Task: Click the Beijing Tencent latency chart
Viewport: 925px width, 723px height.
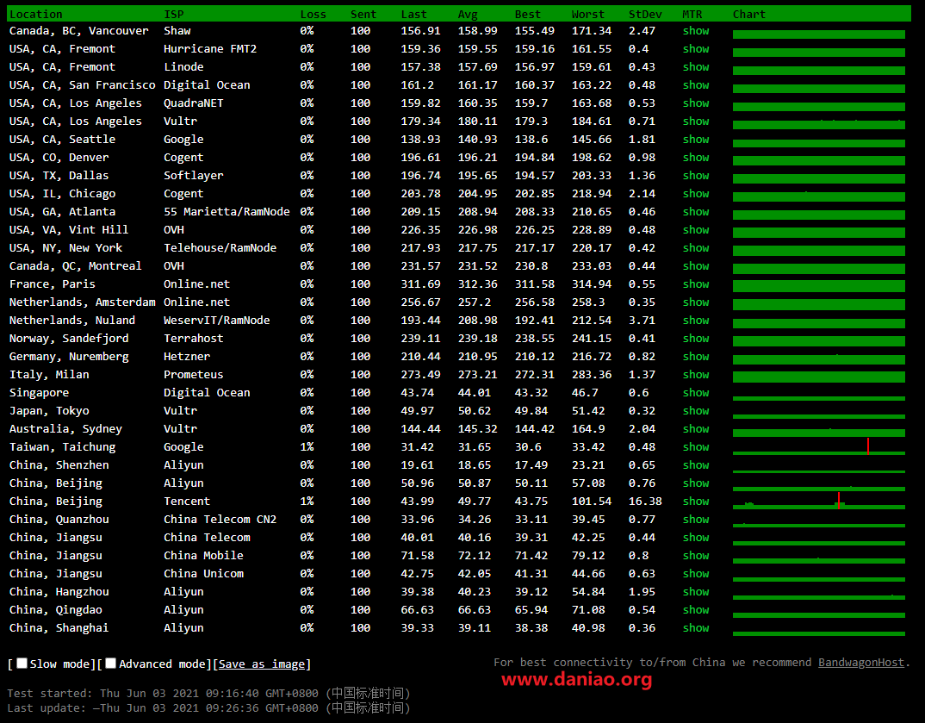Action: click(819, 501)
